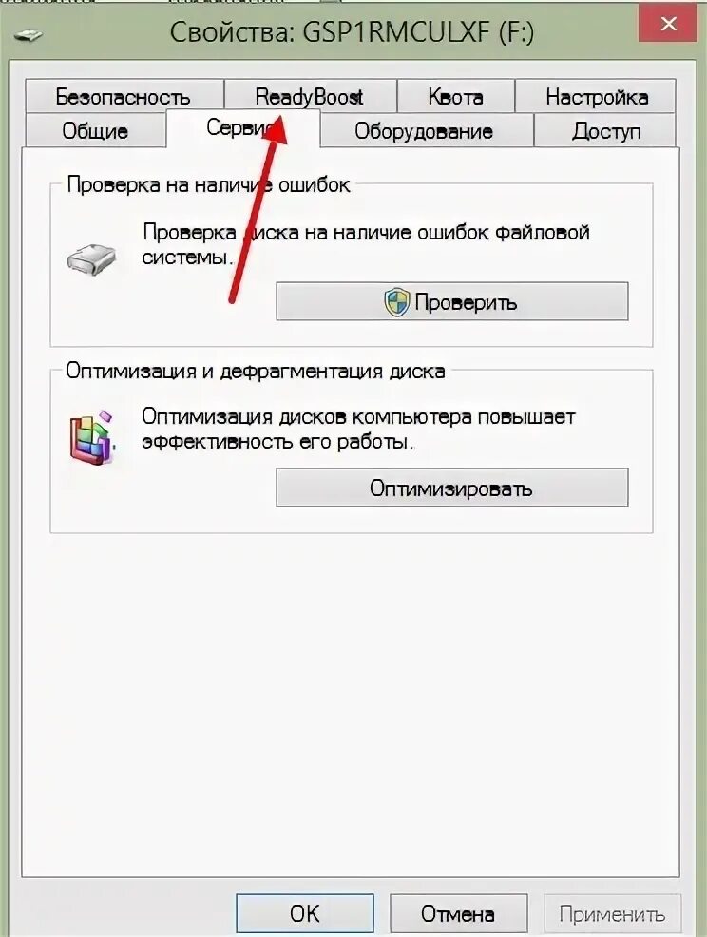Switch to the Оборудование tab
This screenshot has height=937, width=707.
424,130
